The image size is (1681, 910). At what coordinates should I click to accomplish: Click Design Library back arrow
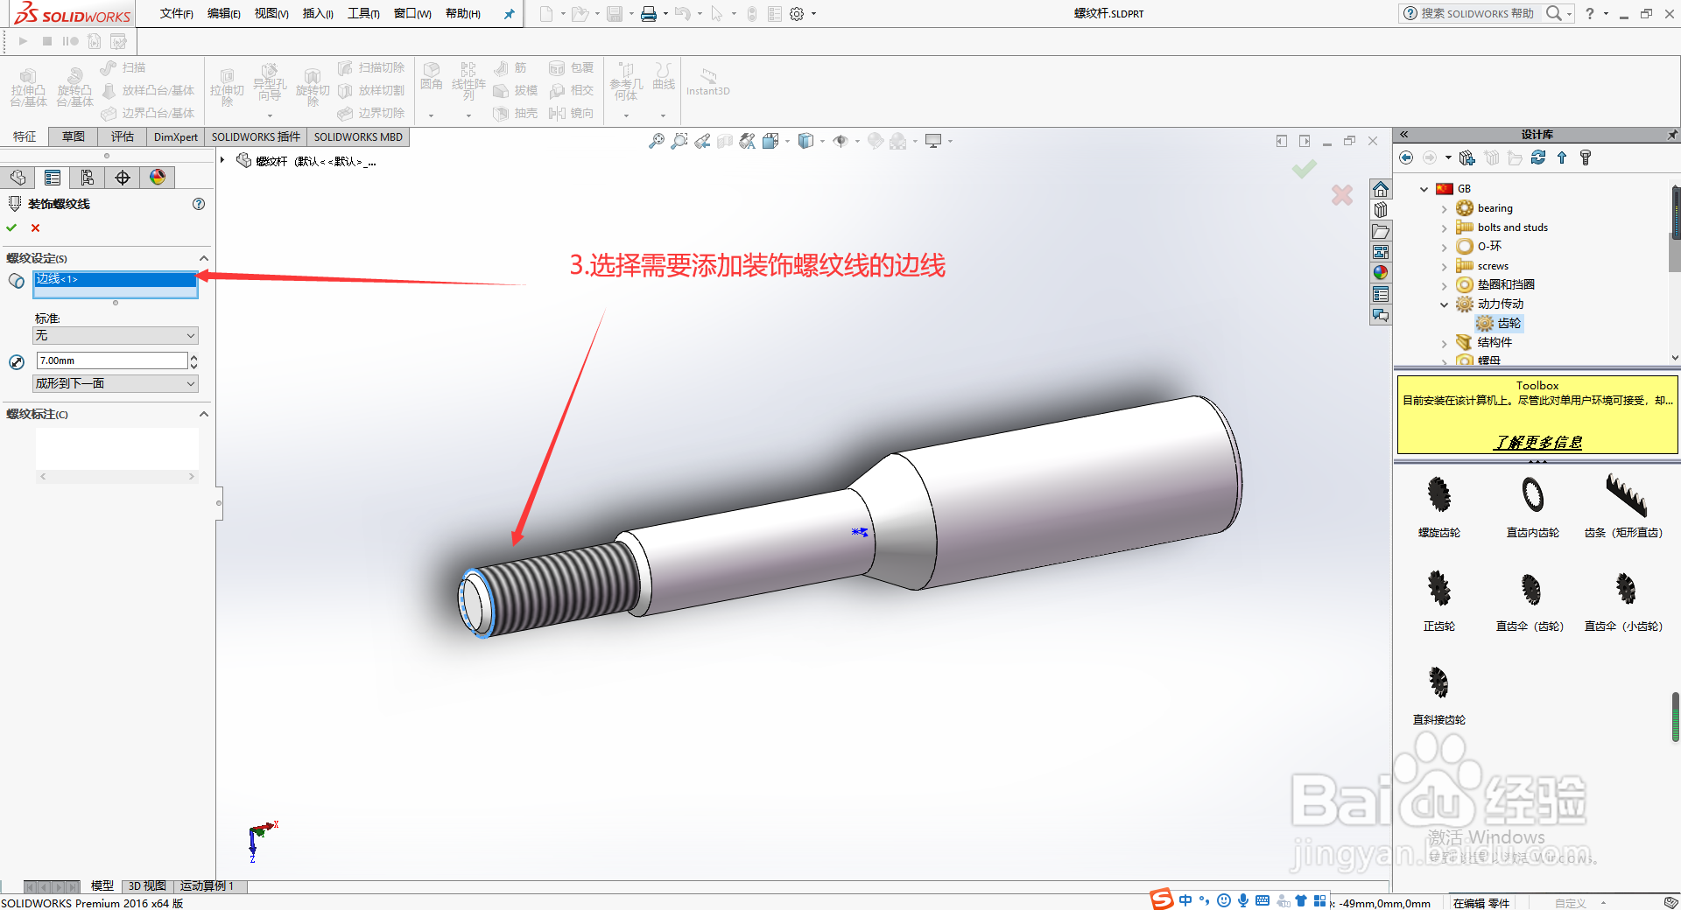coord(1406,157)
